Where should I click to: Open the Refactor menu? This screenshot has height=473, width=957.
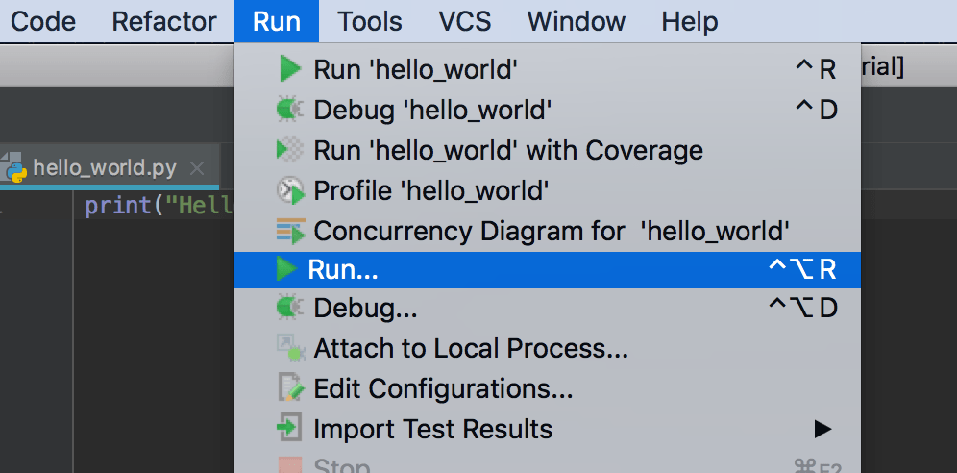(164, 21)
